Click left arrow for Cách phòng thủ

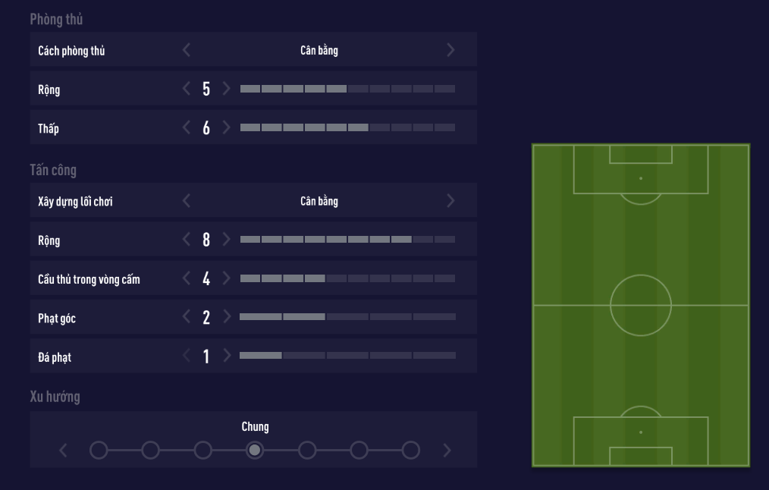pos(187,51)
